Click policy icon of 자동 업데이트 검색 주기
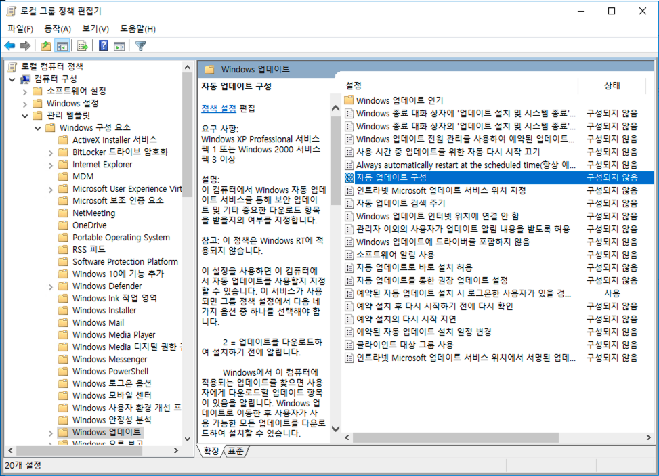 click(x=349, y=203)
